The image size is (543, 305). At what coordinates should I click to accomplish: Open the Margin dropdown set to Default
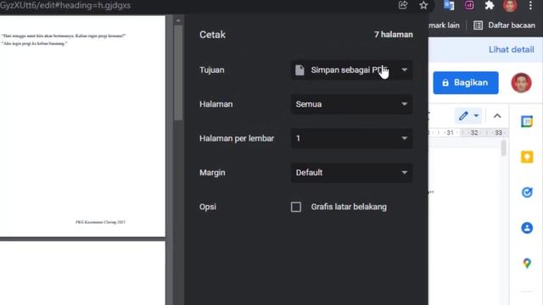pos(351,173)
